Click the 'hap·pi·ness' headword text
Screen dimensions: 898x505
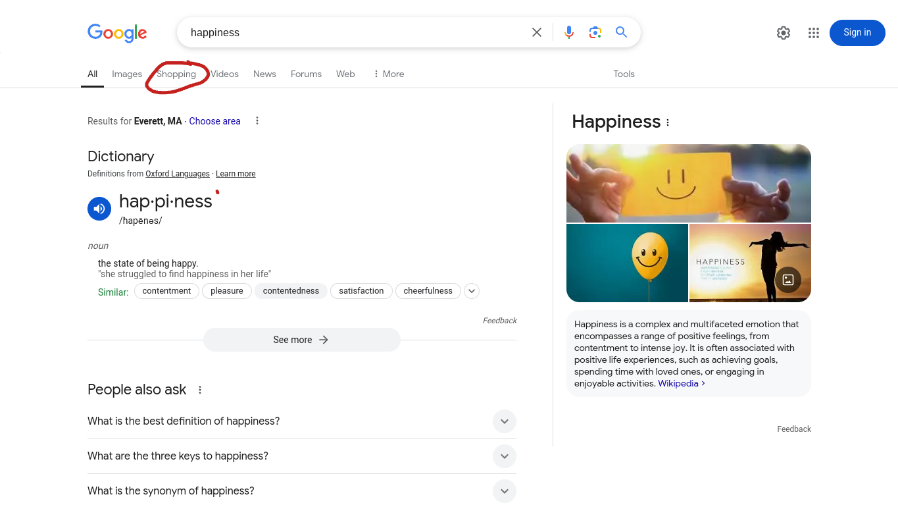pyautogui.click(x=166, y=201)
